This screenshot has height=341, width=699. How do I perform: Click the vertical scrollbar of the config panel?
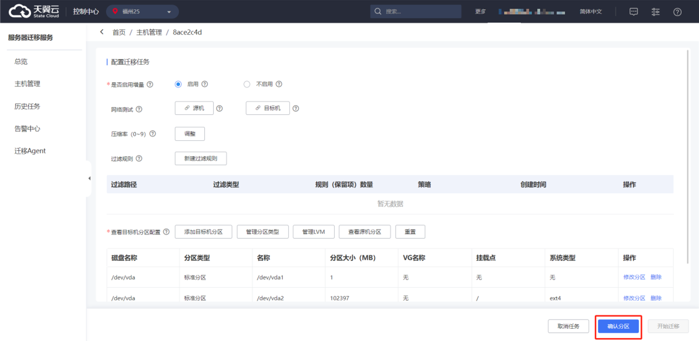[688, 157]
